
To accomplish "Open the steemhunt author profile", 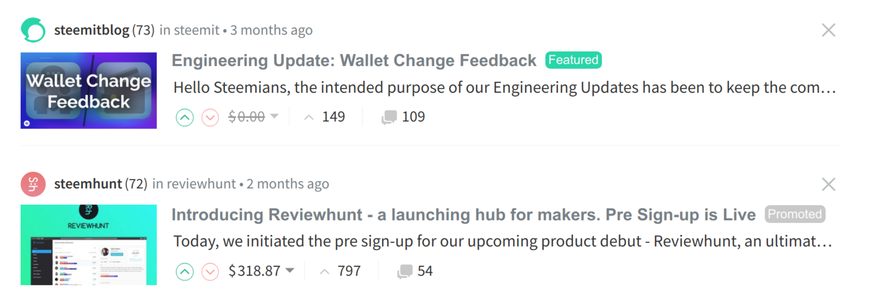I will coord(88,184).
